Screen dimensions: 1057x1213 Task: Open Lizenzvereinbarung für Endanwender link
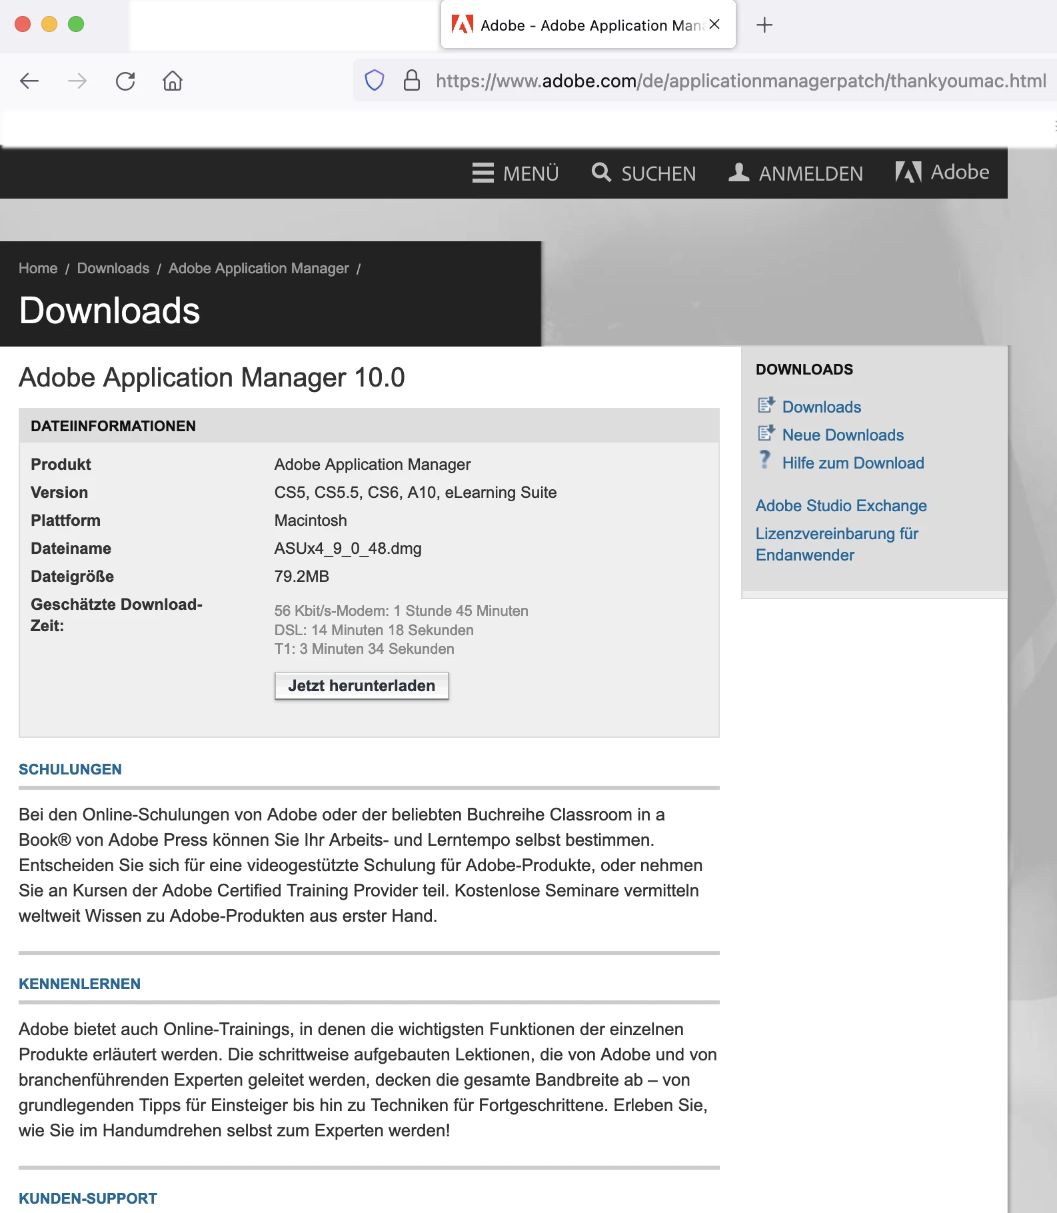point(837,545)
